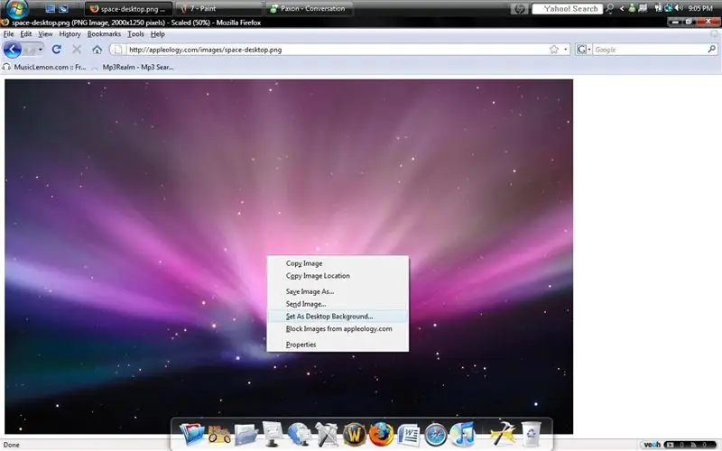Click the taskbar Yahoo search magnifier icon

(x=610, y=8)
